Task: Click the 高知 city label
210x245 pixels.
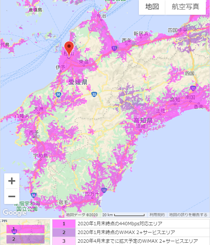Action: tap(175, 100)
